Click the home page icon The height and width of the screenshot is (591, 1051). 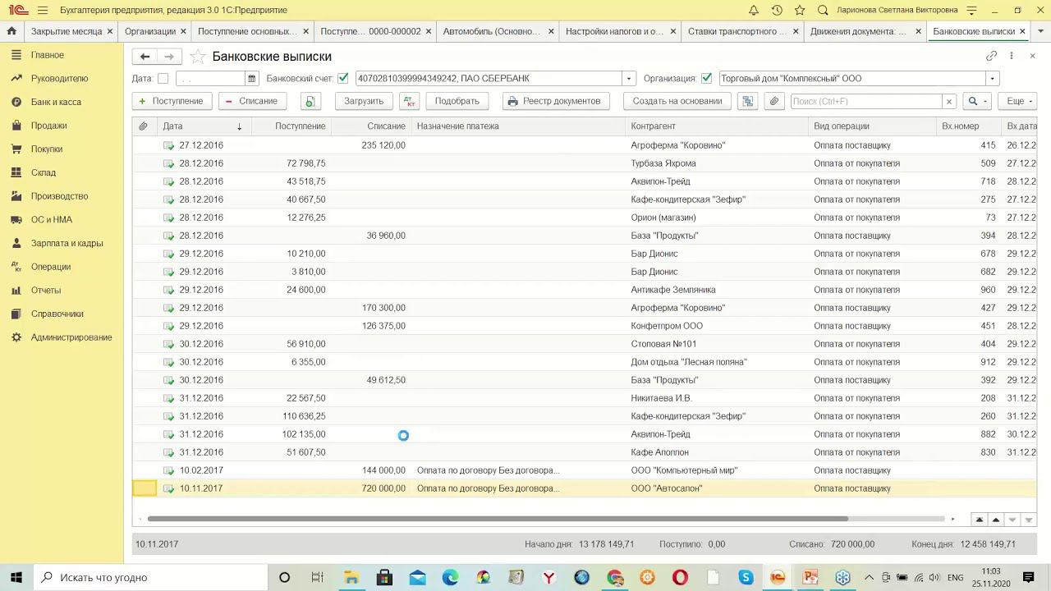[x=11, y=31]
